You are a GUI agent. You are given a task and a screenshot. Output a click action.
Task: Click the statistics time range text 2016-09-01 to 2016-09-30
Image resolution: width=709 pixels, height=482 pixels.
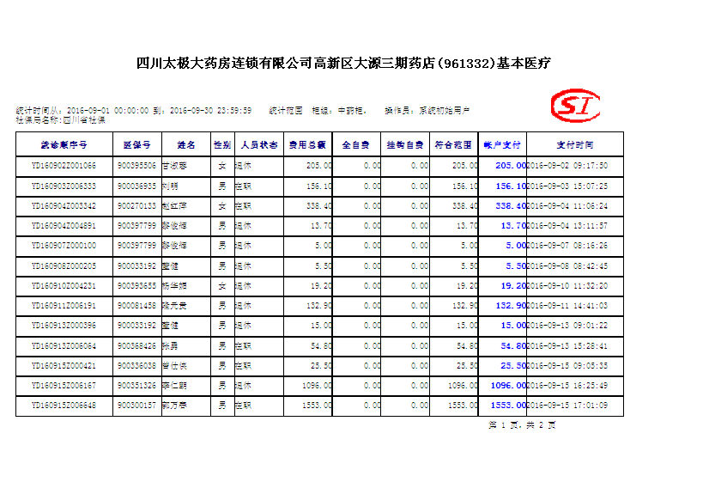click(134, 111)
